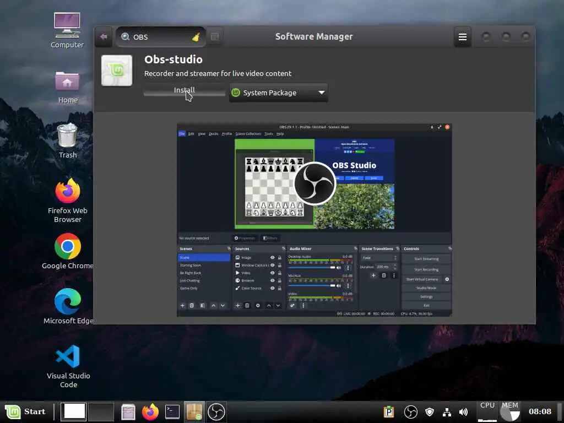Open the shield update manager tray icon
The image size is (564, 423).
pyautogui.click(x=430, y=412)
